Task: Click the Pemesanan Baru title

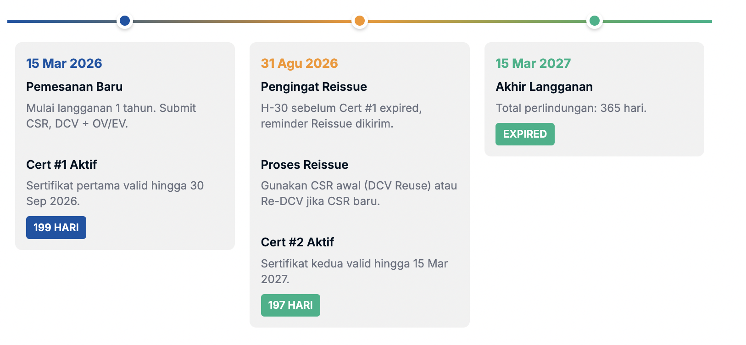Action: click(74, 87)
